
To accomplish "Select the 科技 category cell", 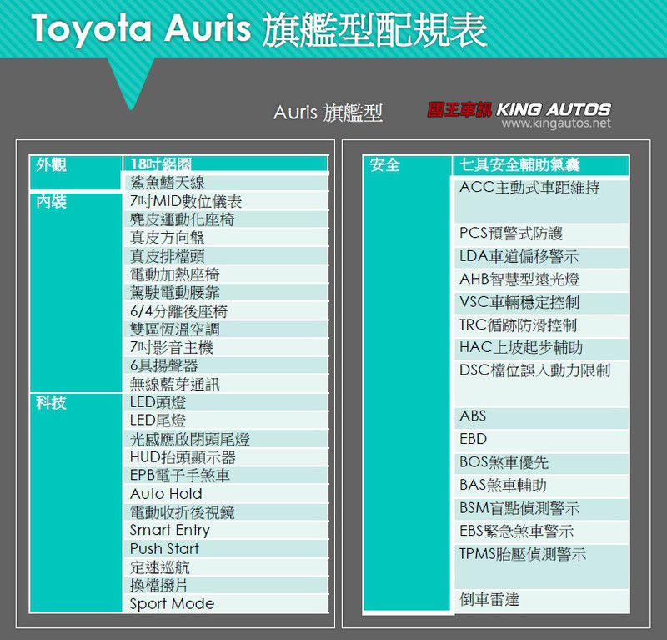I will coord(76,503).
